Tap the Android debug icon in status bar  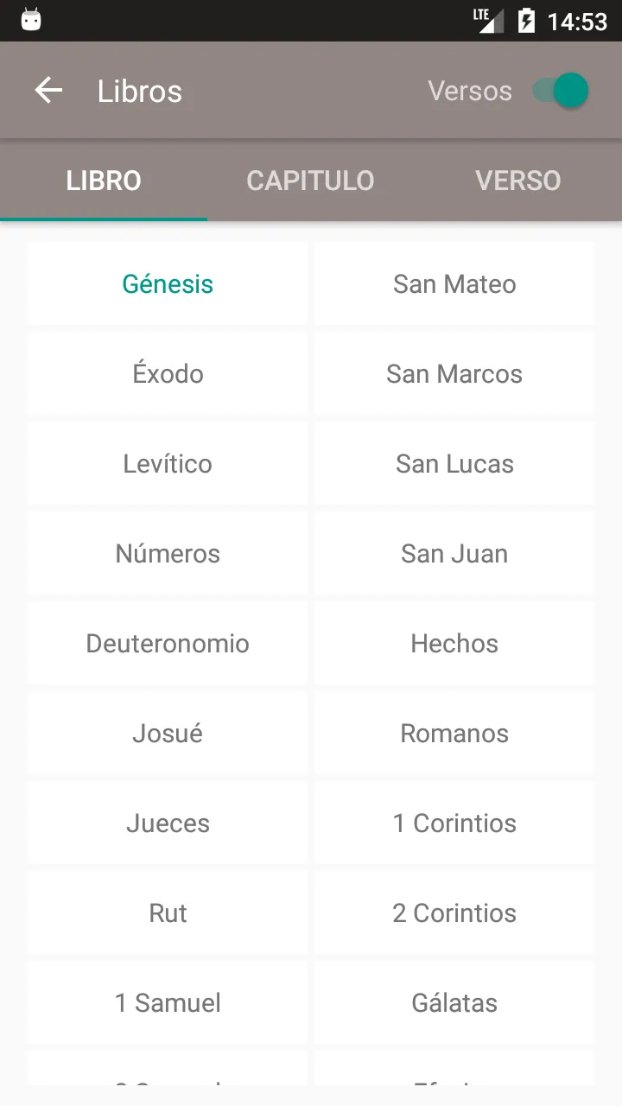(x=31, y=20)
